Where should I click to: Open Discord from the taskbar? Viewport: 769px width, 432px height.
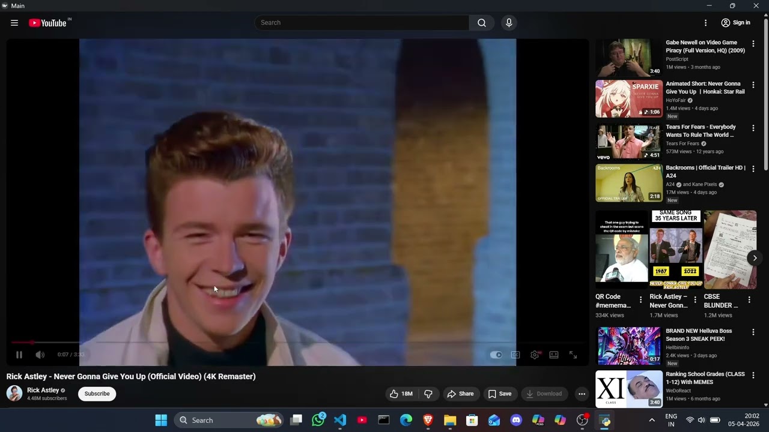[516, 420]
